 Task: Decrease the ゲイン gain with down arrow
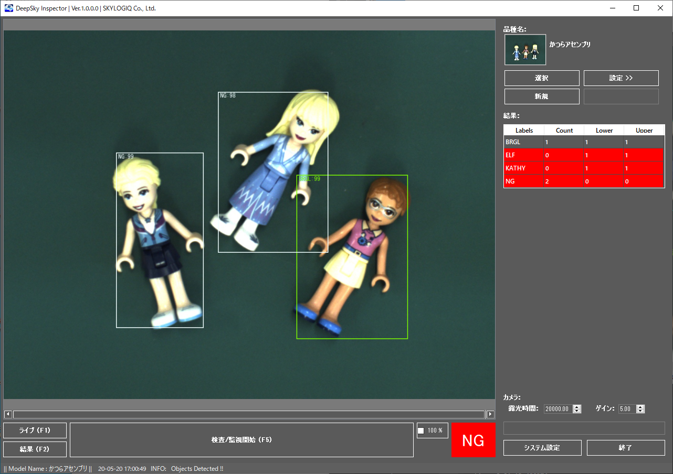(640, 411)
